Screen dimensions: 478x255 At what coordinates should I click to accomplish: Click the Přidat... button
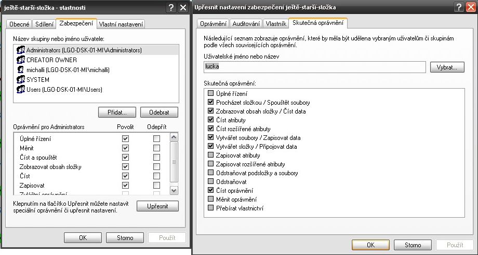[x=117, y=112]
